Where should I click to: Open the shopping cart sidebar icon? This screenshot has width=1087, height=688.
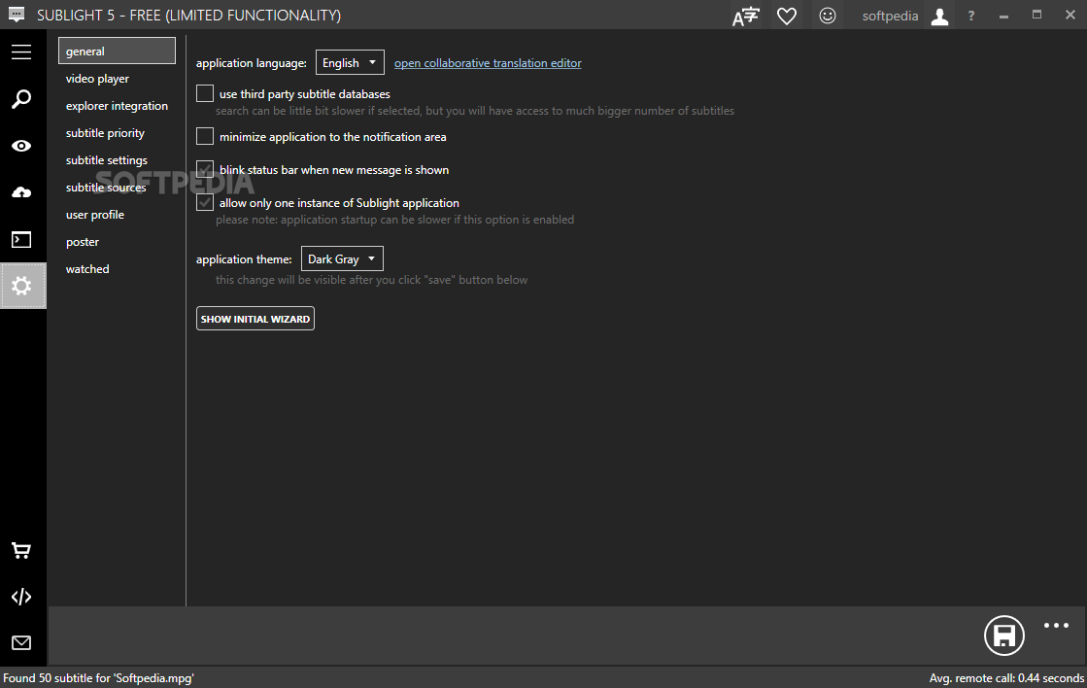21,551
